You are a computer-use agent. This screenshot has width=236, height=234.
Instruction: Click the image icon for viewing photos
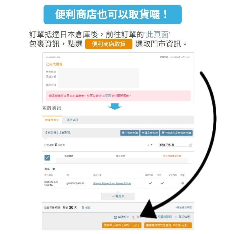[x=134, y=217]
